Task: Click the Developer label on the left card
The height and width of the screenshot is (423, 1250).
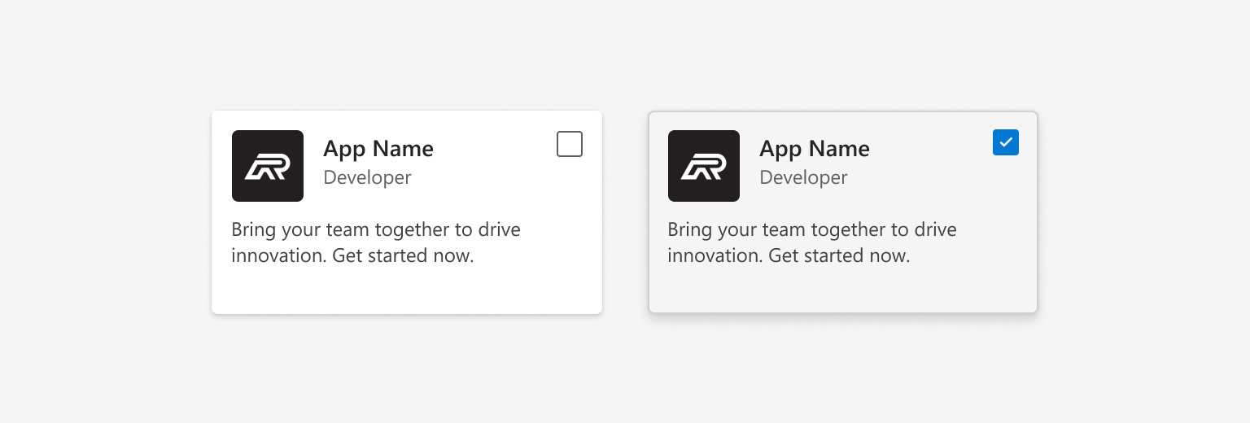Action: click(x=367, y=177)
